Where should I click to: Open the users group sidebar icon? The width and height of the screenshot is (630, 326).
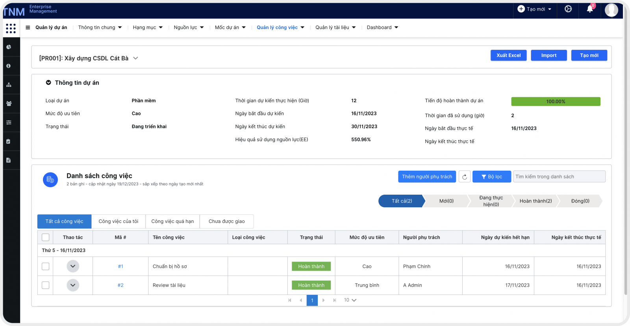(9, 104)
